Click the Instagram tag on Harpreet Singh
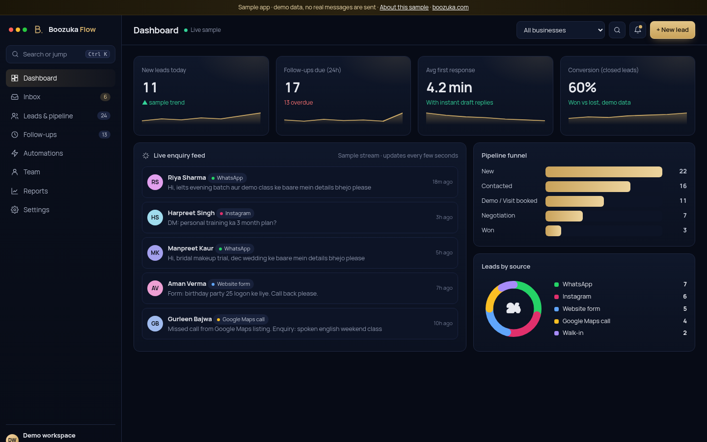 [x=235, y=213]
